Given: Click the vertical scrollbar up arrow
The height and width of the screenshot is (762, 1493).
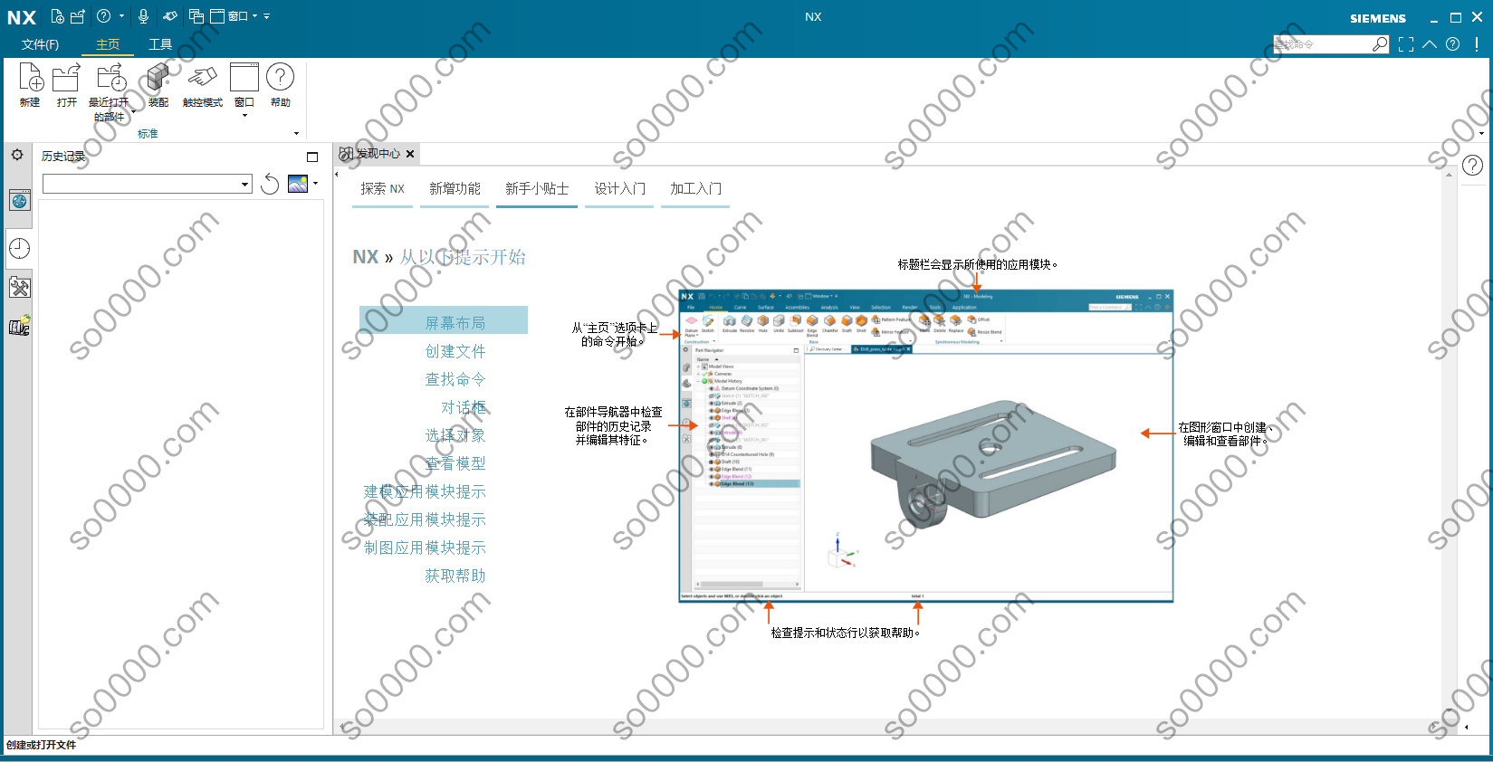Looking at the screenshot, I should pyautogui.click(x=1449, y=176).
